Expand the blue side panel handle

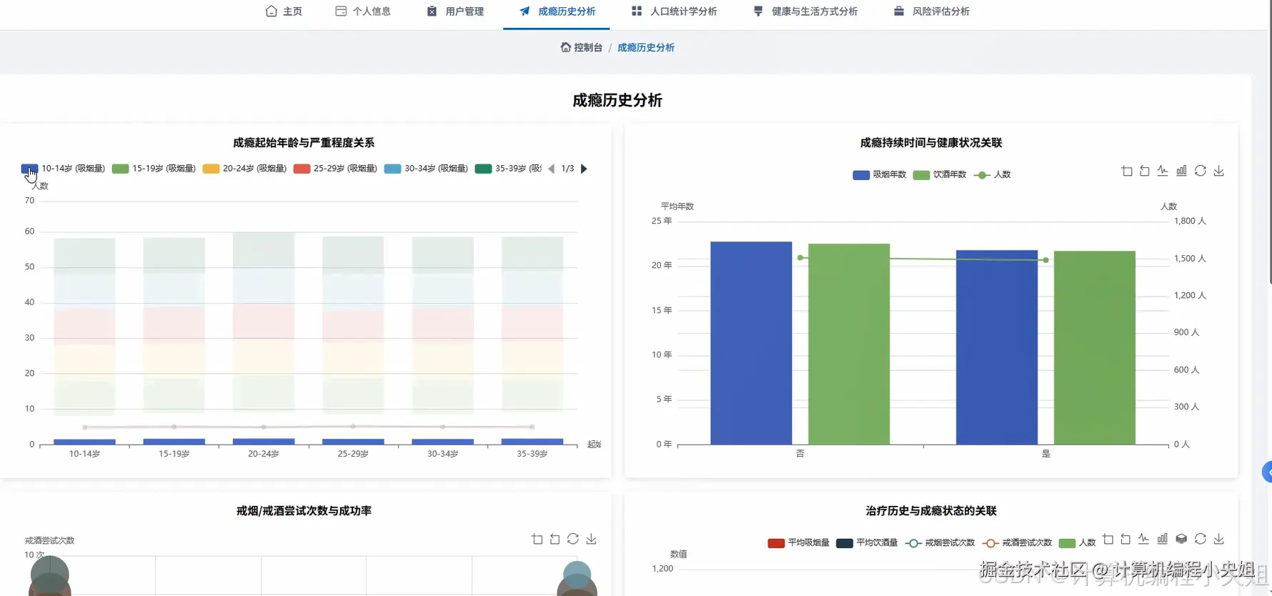pos(1267,472)
